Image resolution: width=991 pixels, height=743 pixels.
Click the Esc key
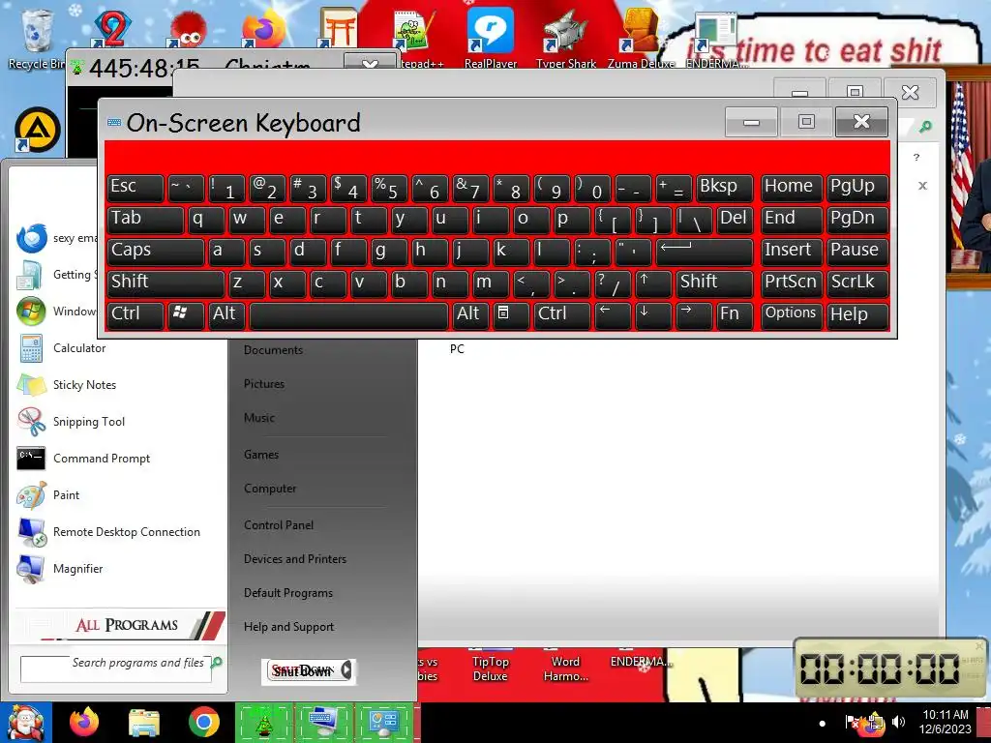point(135,188)
